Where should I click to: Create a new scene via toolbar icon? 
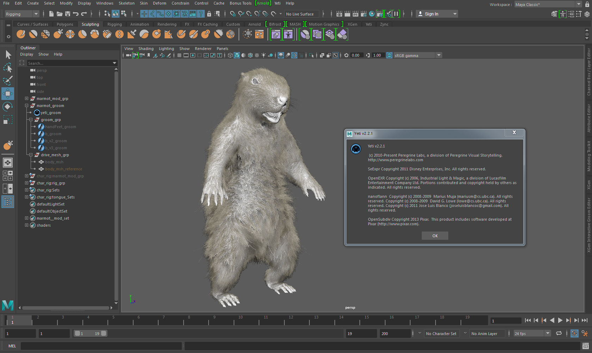tap(51, 14)
